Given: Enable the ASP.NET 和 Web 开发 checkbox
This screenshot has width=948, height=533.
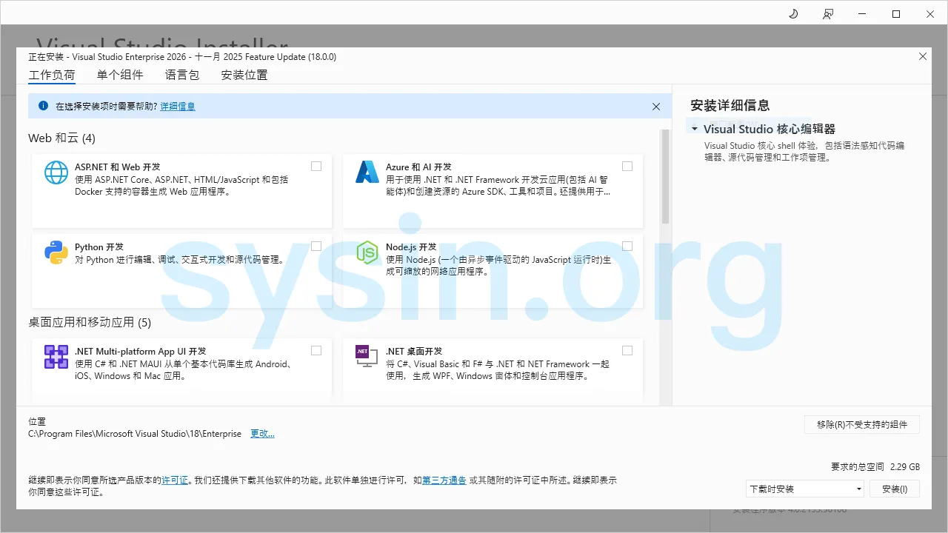Looking at the screenshot, I should coord(316,166).
